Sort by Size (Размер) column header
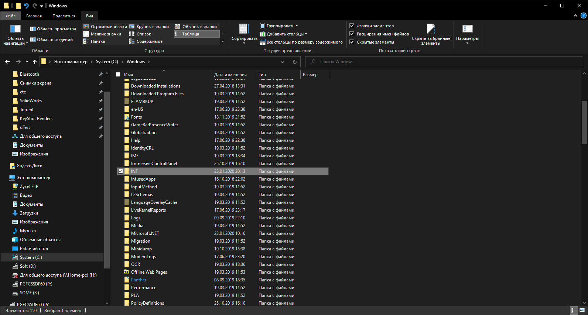The image size is (588, 315). tap(315, 75)
